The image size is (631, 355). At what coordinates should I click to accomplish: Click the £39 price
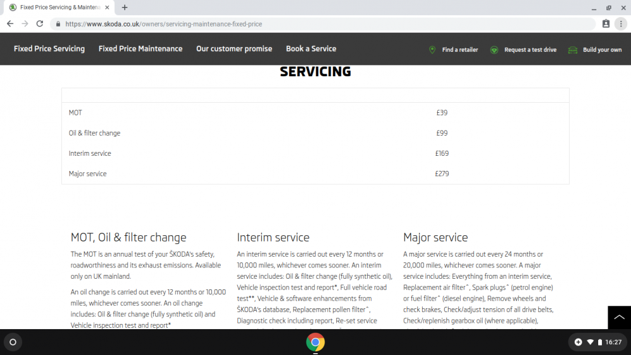[442, 113]
